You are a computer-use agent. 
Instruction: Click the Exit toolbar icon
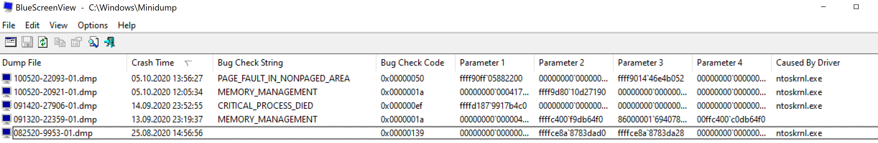[x=109, y=42]
